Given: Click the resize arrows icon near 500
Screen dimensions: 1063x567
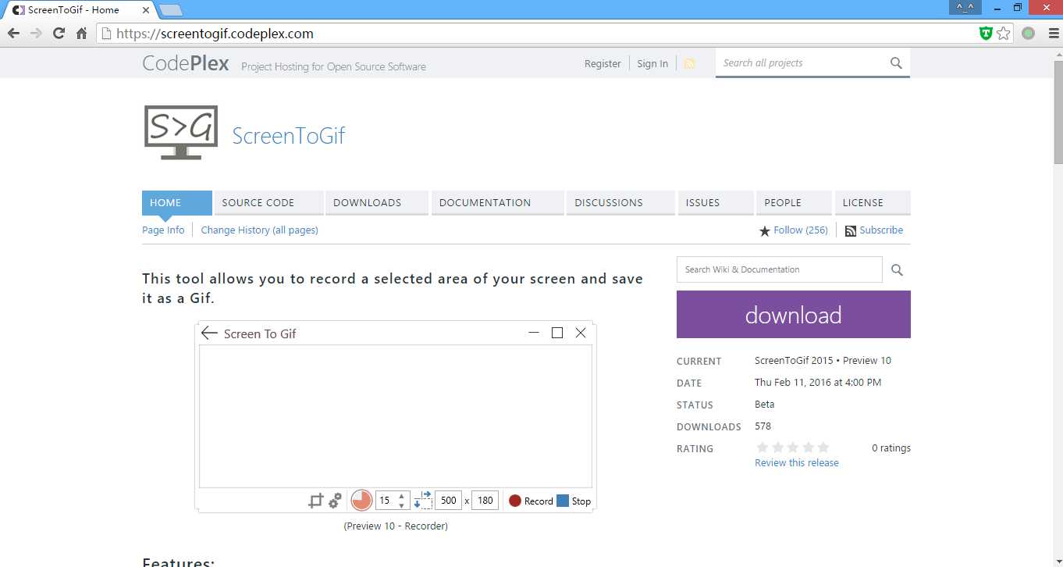Looking at the screenshot, I should tap(422, 500).
